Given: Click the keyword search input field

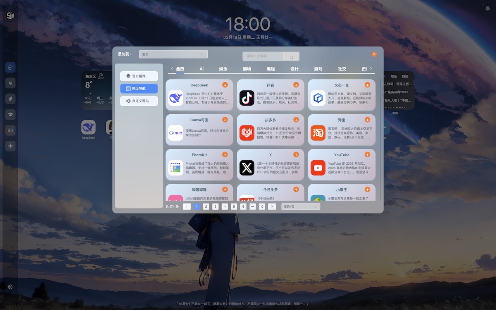Looking at the screenshot, I should (x=263, y=56).
